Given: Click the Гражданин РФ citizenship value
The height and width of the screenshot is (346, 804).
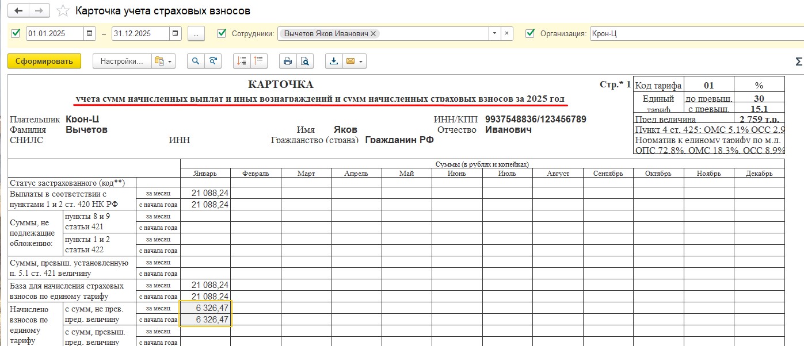Looking at the screenshot, I should [399, 140].
